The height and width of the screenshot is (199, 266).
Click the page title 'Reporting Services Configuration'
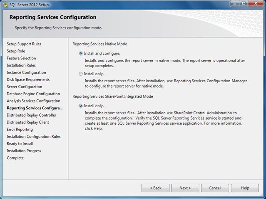tap(53, 17)
